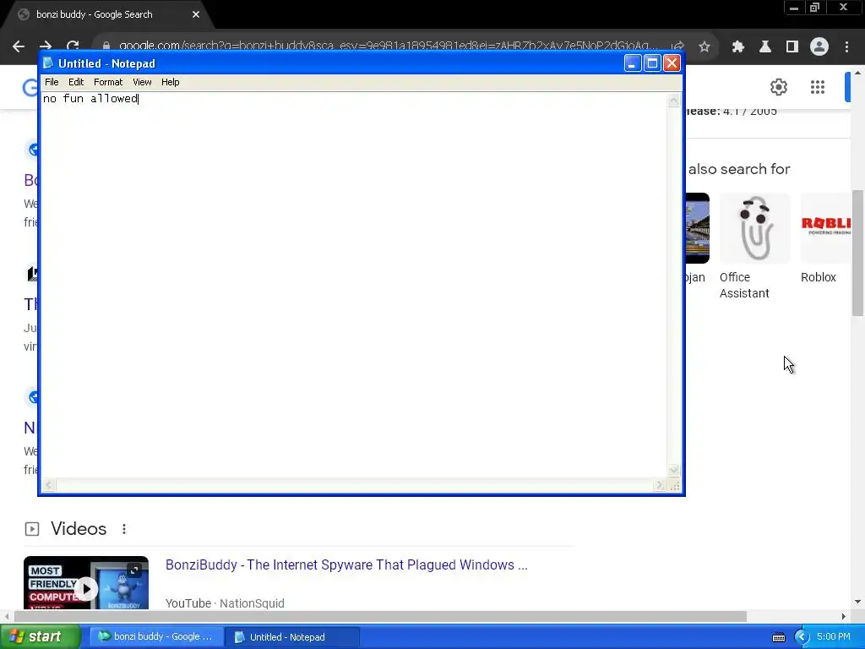Screen dimensions: 865x649
Task: Click the share page icon in Chrome
Action: [x=677, y=46]
